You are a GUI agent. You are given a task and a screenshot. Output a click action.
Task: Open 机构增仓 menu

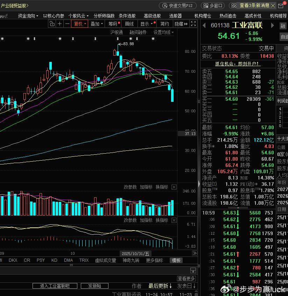(203, 16)
